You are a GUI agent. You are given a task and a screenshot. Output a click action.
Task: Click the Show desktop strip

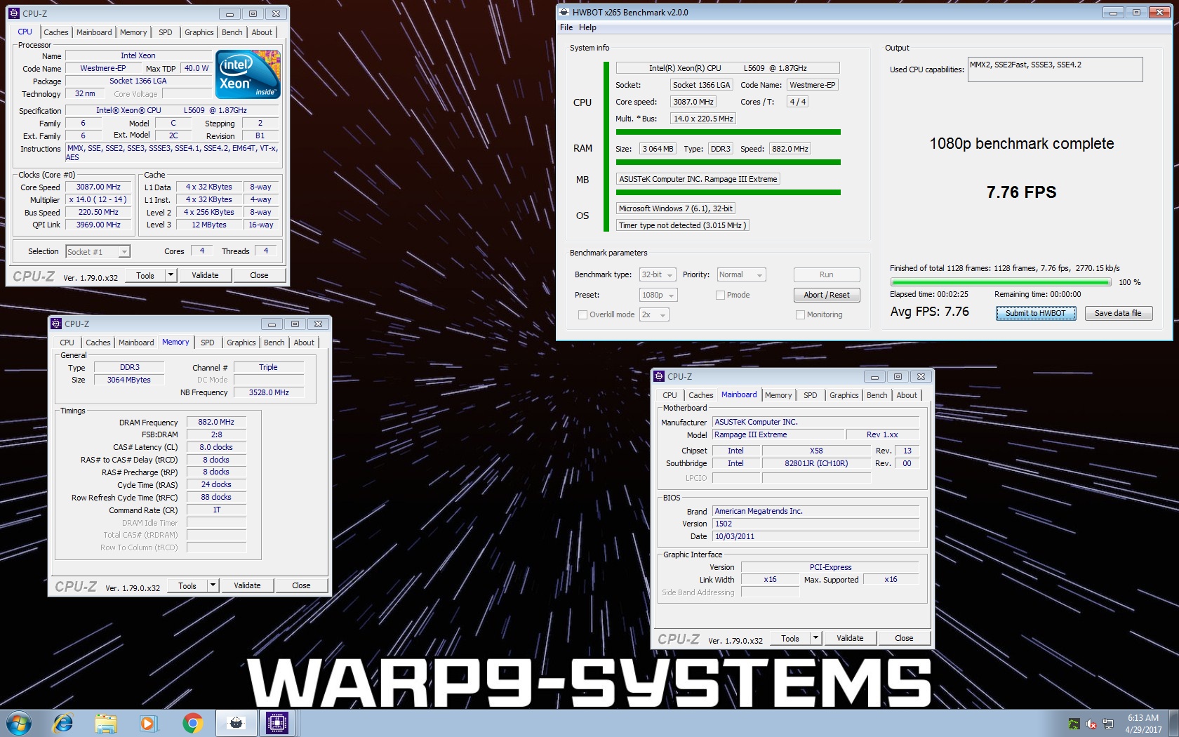point(1173,724)
